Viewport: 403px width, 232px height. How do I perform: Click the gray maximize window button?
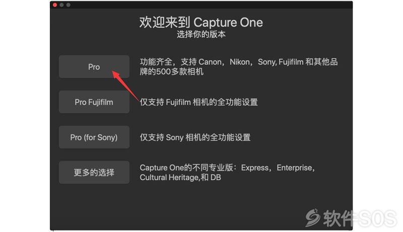(69, 5)
